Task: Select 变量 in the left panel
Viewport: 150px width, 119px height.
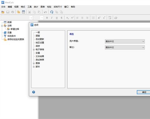Action: pos(9,33)
